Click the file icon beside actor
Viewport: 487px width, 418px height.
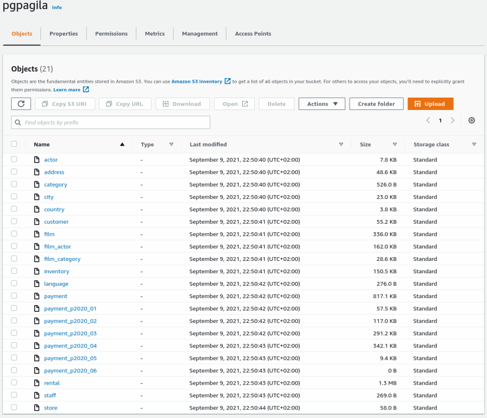pyautogui.click(x=37, y=159)
